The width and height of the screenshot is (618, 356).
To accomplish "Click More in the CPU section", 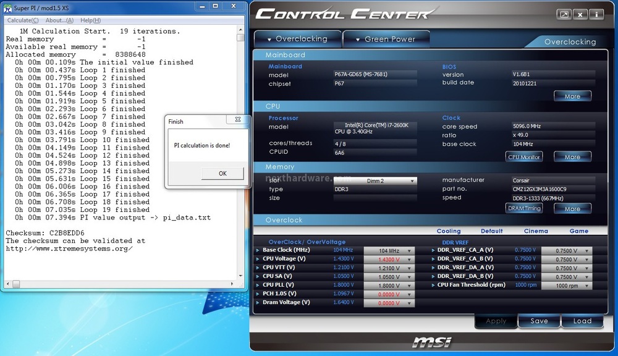I will pyautogui.click(x=572, y=157).
